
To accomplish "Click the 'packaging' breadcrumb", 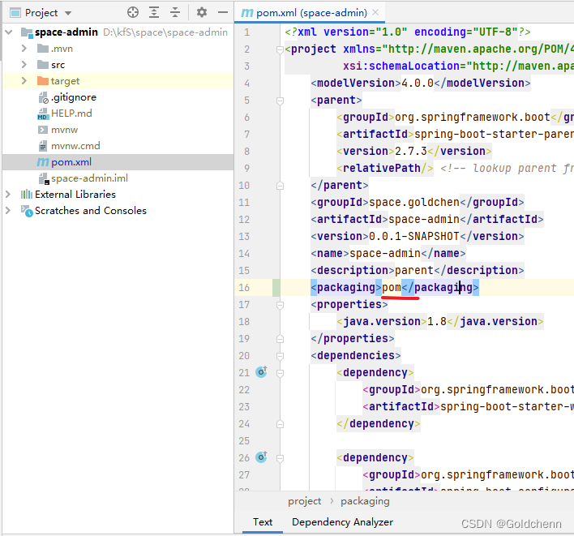I will (x=365, y=501).
